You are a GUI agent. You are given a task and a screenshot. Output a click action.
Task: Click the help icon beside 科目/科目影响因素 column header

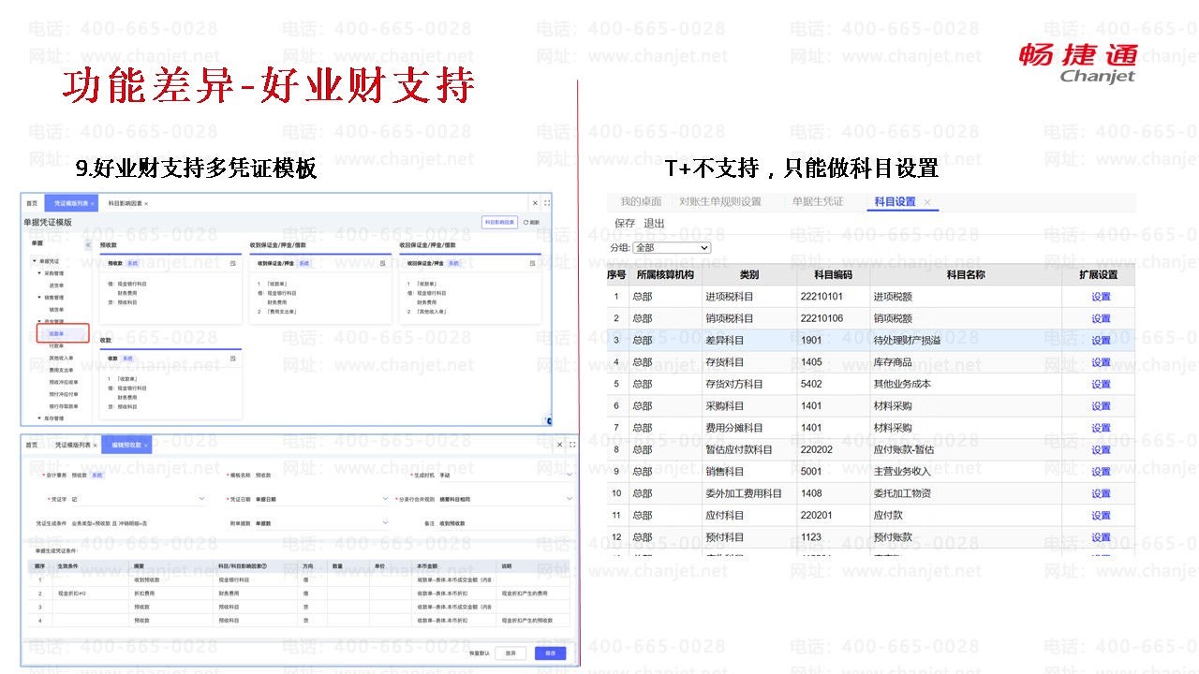point(264,565)
